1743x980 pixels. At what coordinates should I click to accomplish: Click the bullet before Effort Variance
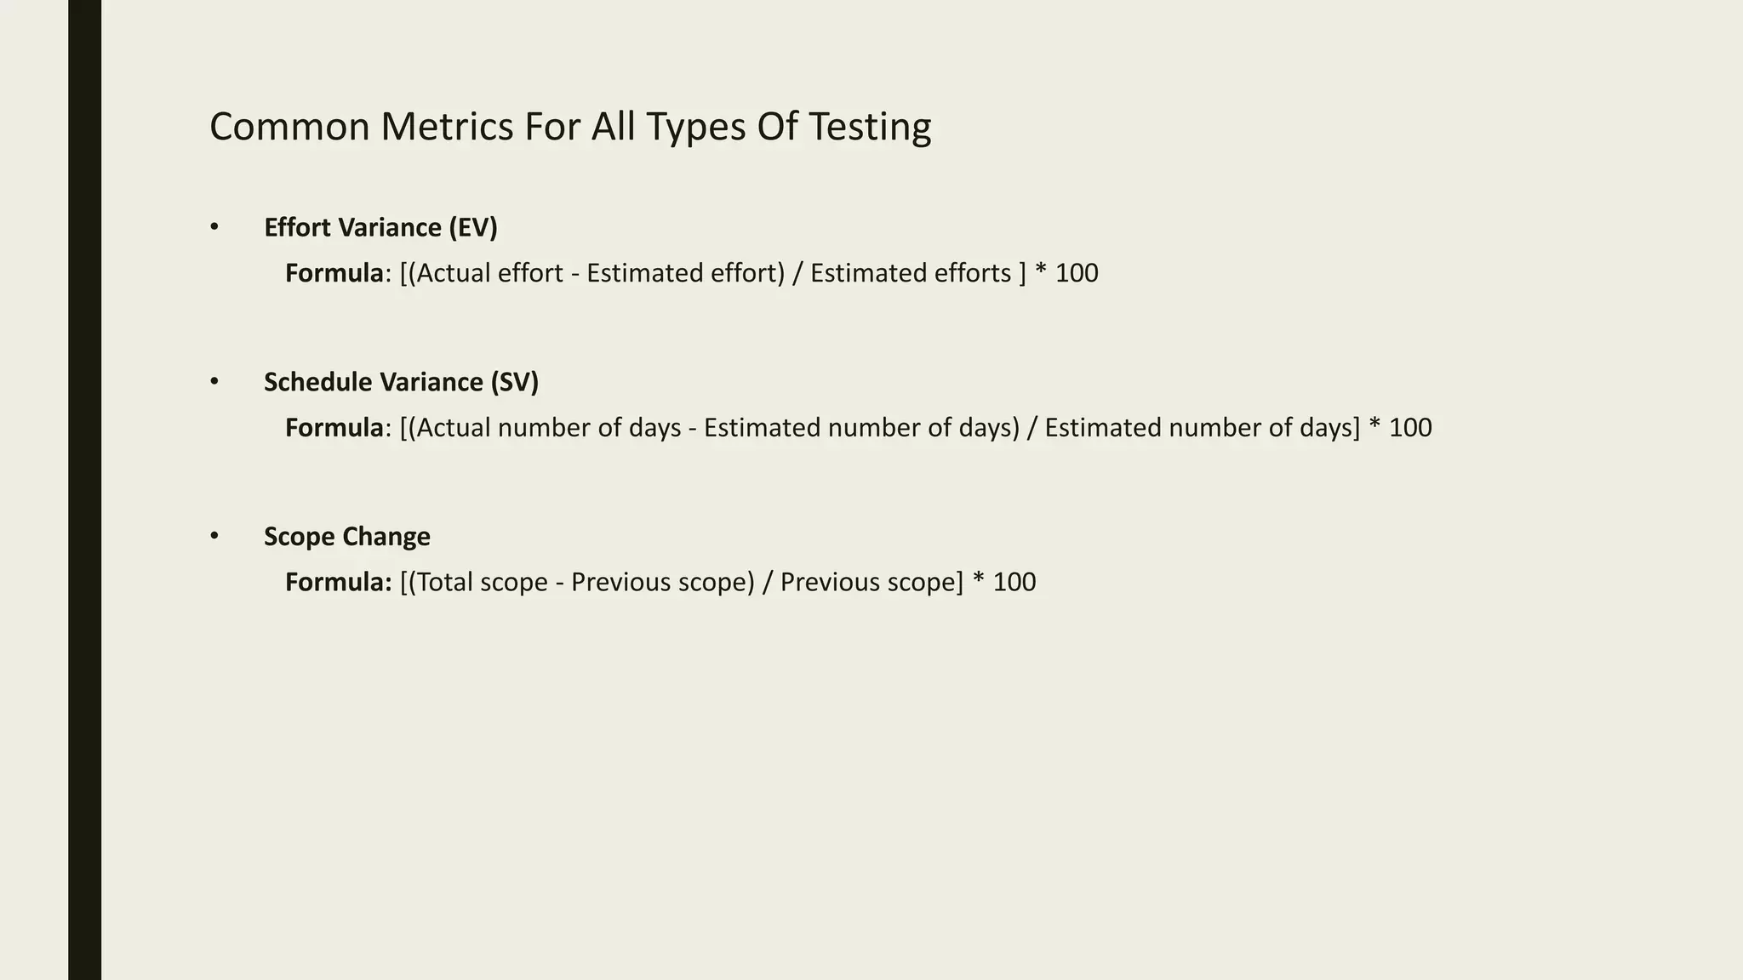214,227
